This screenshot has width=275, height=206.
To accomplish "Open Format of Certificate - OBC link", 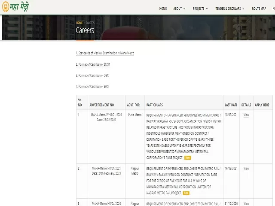I will (92, 76).
